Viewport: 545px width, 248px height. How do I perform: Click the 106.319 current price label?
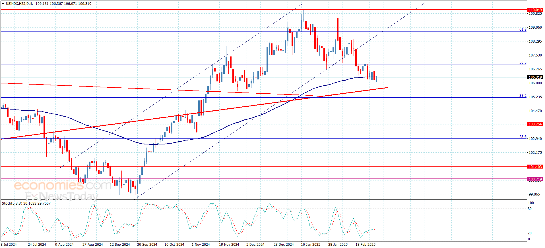[x=535, y=77]
